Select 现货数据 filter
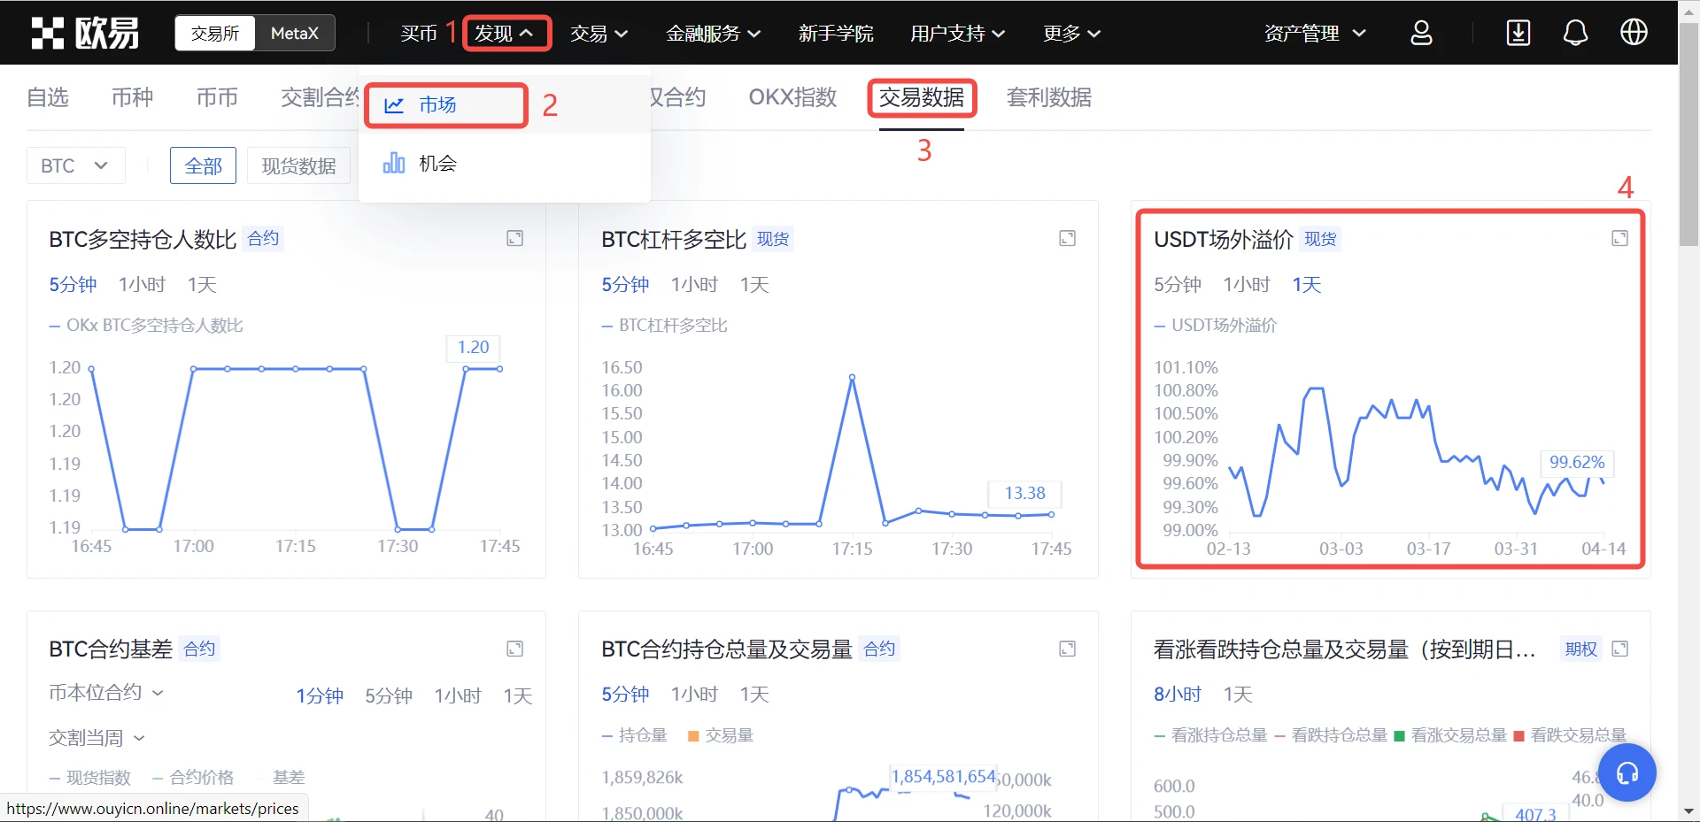Screen dimensions: 1700x822 pyautogui.click(x=298, y=165)
